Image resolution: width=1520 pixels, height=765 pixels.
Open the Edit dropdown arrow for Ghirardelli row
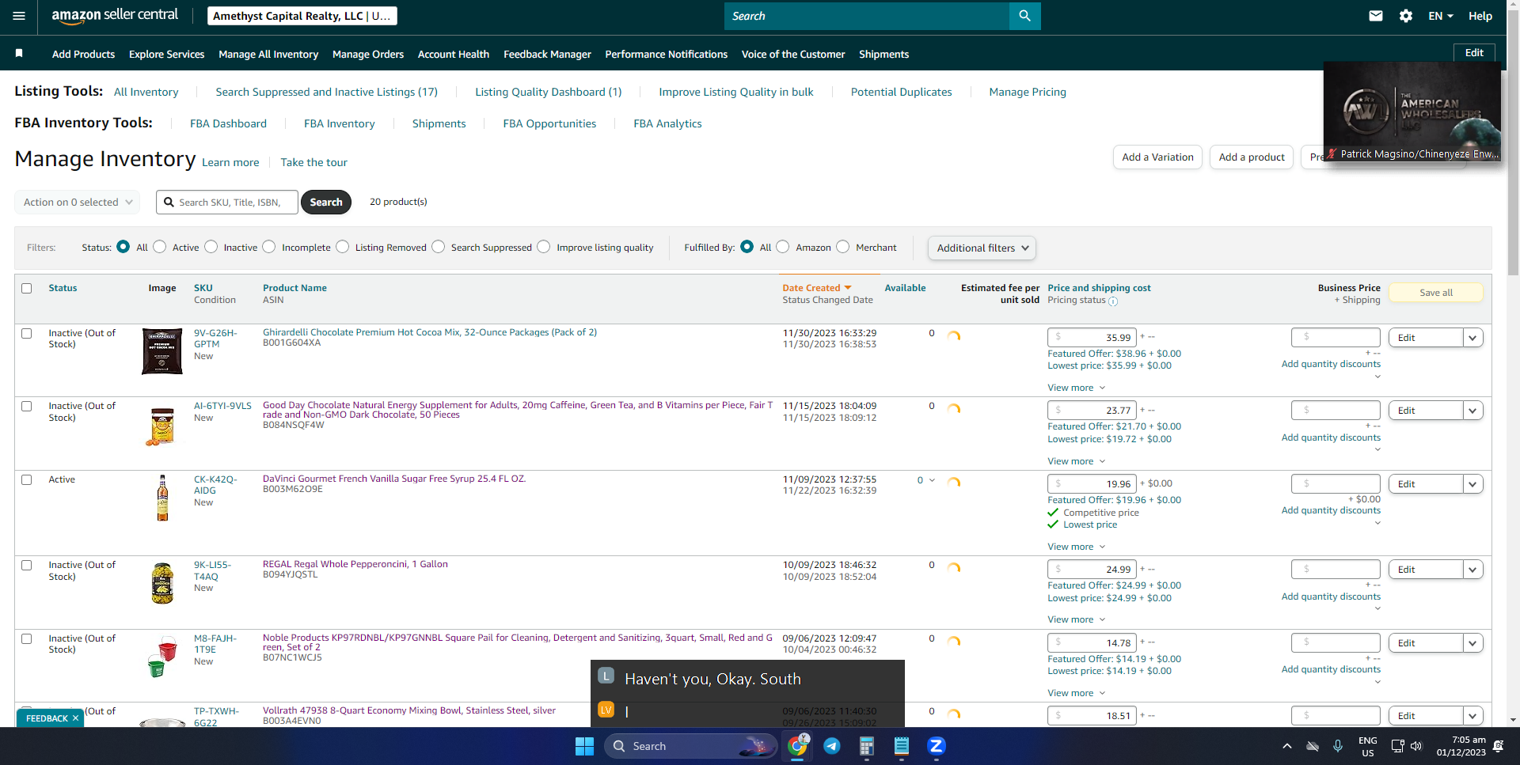tap(1472, 338)
